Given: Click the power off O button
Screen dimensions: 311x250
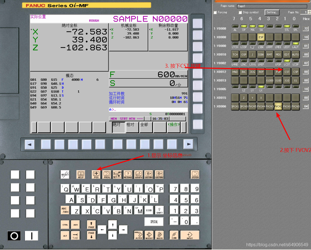Looking at the screenshot, I should pyautogui.click(x=14, y=236).
